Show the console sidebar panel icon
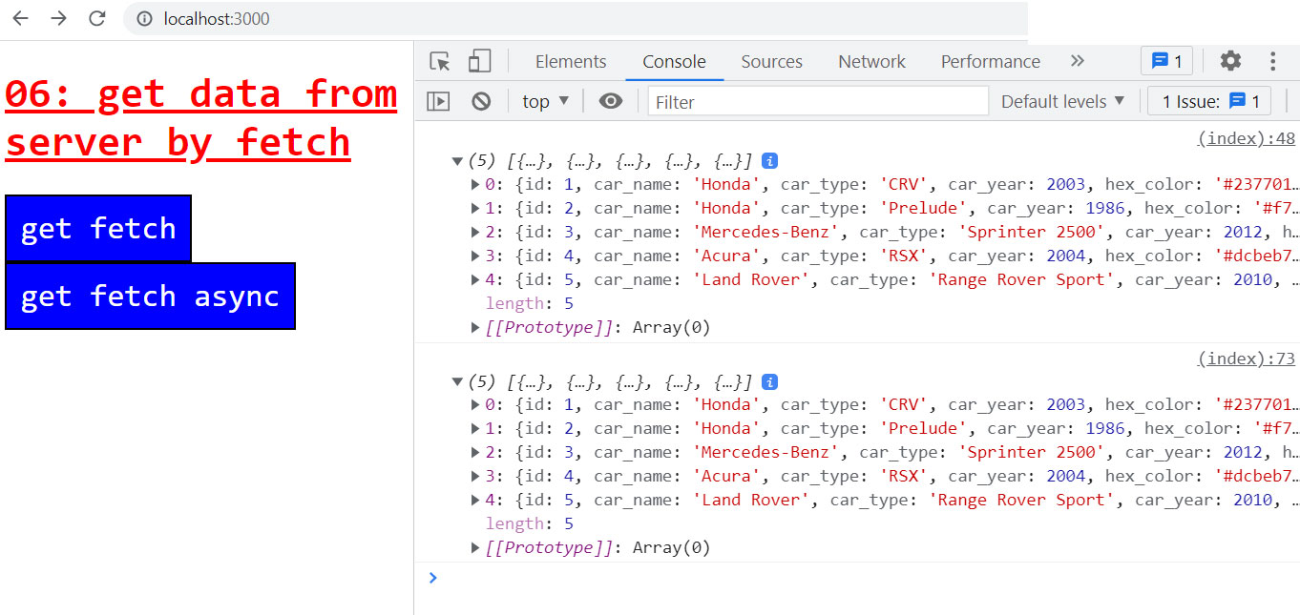 click(438, 101)
